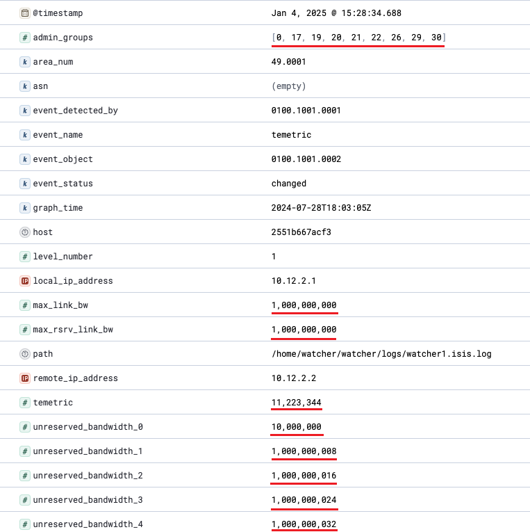Click the watcher1.isis.log path value
530x532 pixels.
click(x=381, y=354)
